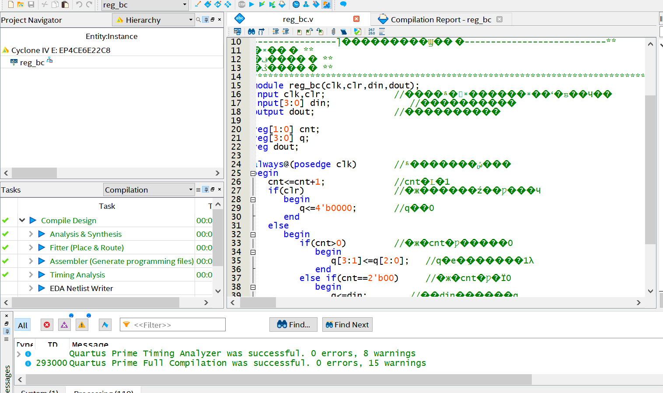Collapse the Compile Design task
This screenshot has width=663, height=393.
click(x=22, y=221)
